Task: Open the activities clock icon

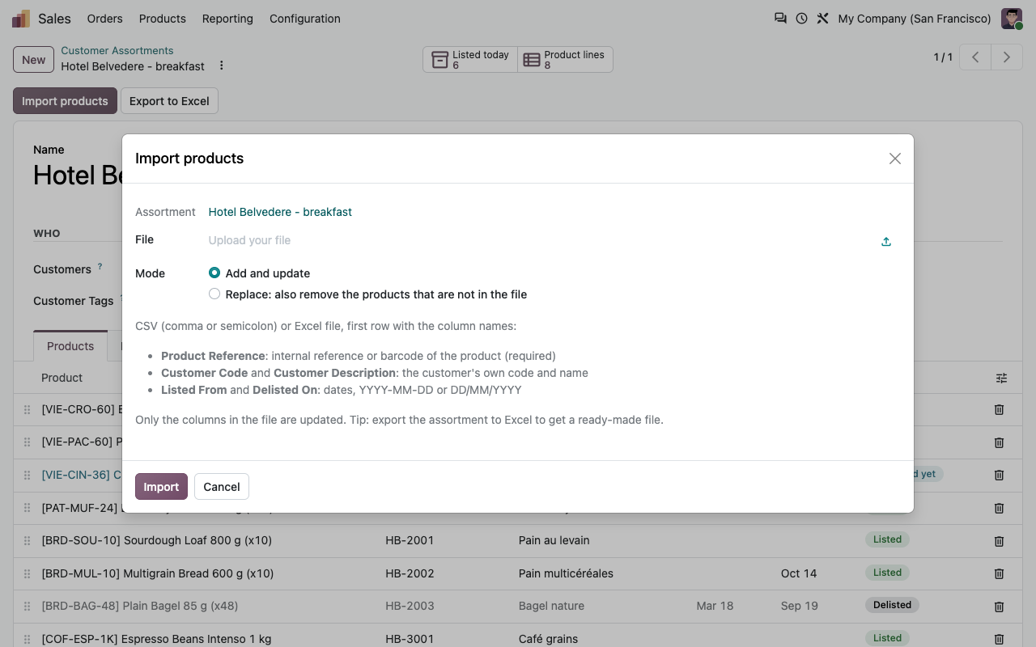Action: pyautogui.click(x=801, y=18)
